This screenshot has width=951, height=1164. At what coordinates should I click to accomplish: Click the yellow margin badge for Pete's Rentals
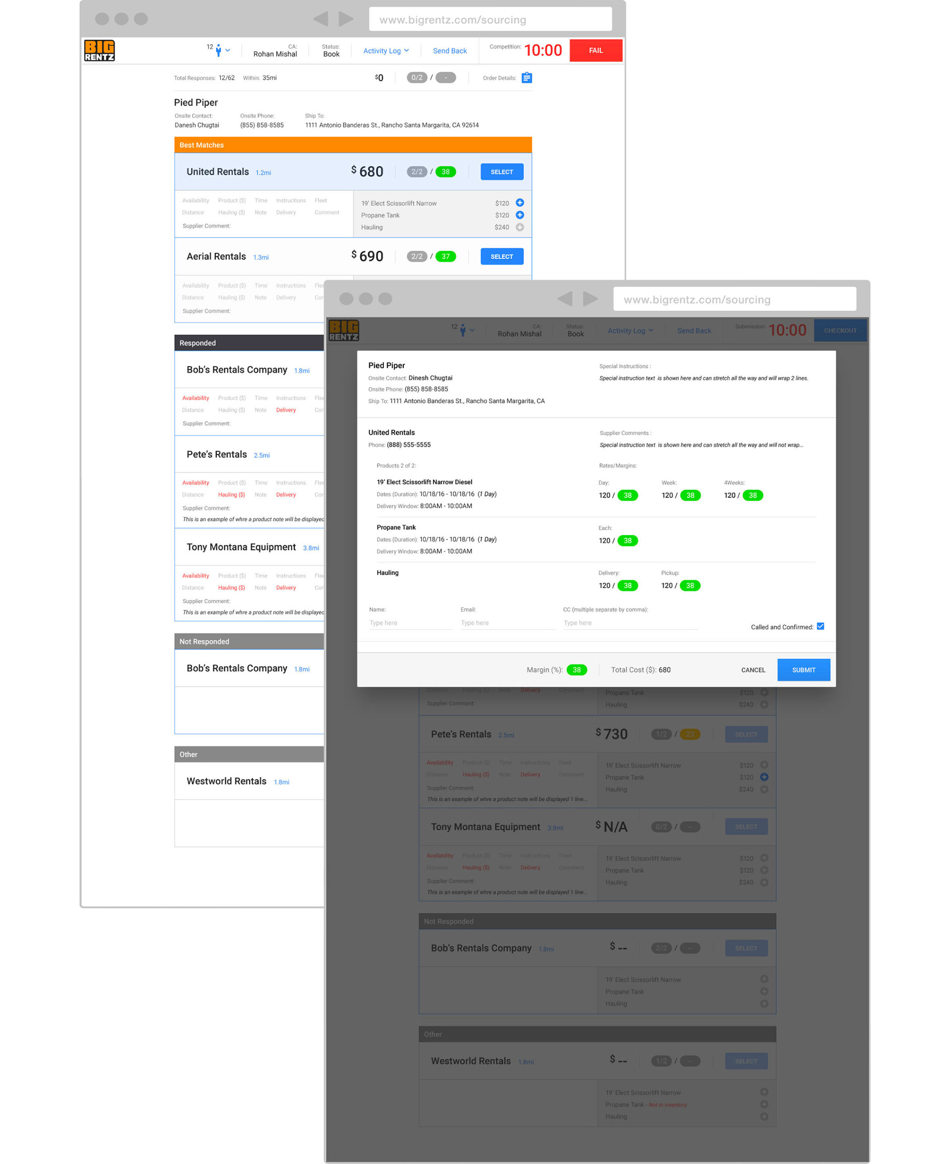click(689, 734)
